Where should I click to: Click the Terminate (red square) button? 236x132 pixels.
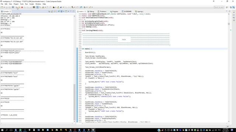[x=22, y=7]
